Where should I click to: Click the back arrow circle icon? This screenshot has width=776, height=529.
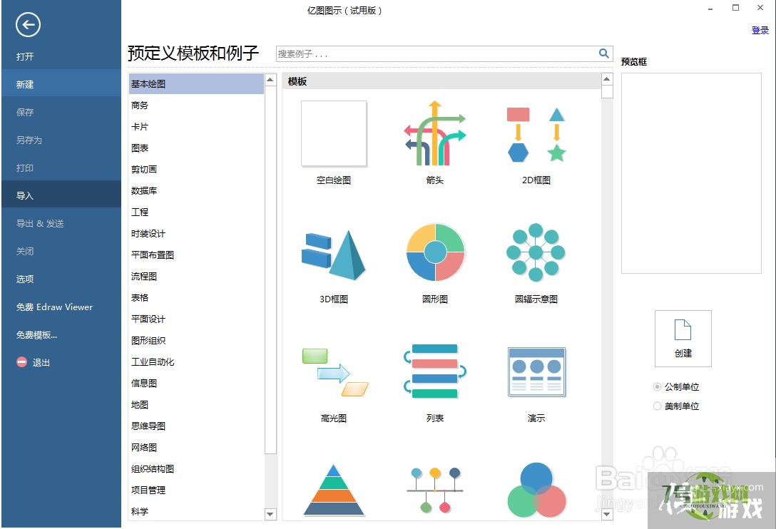point(28,24)
